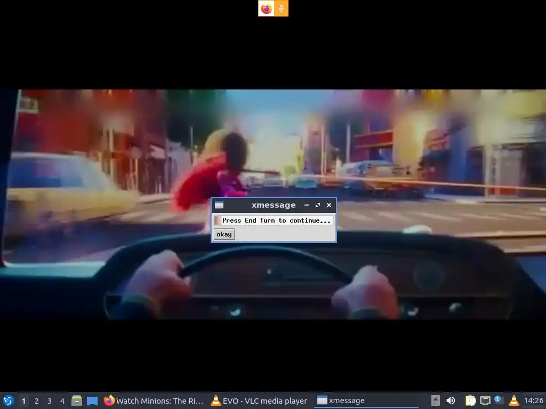Maximize the xmessage dialog
The width and height of the screenshot is (546, 409).
coord(318,205)
